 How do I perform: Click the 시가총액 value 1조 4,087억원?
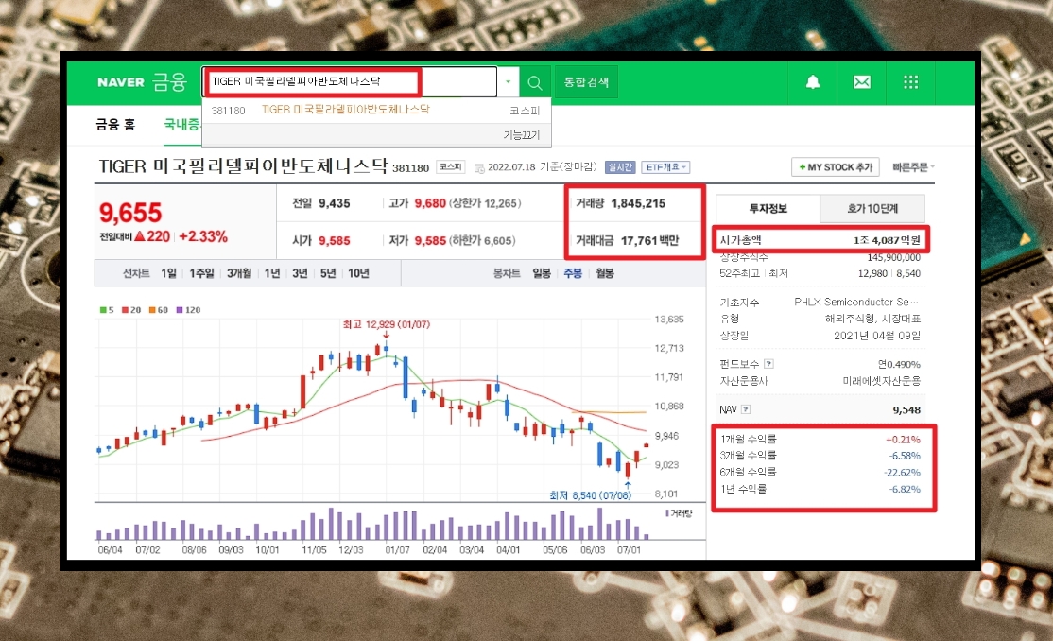click(x=887, y=240)
